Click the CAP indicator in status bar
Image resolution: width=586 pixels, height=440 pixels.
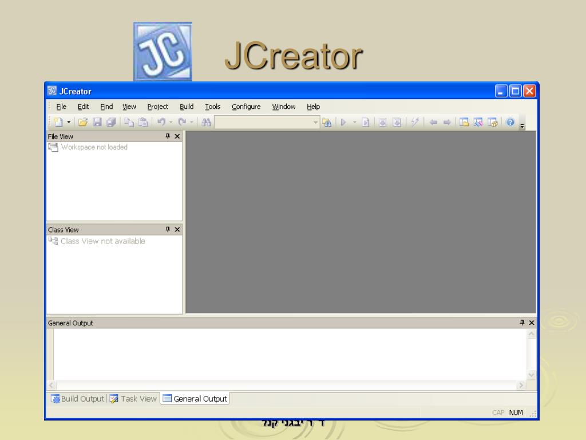(498, 412)
